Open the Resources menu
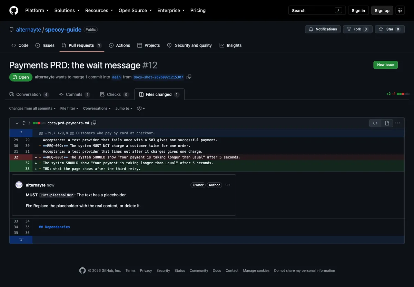This screenshot has width=414, height=287. coord(99,10)
